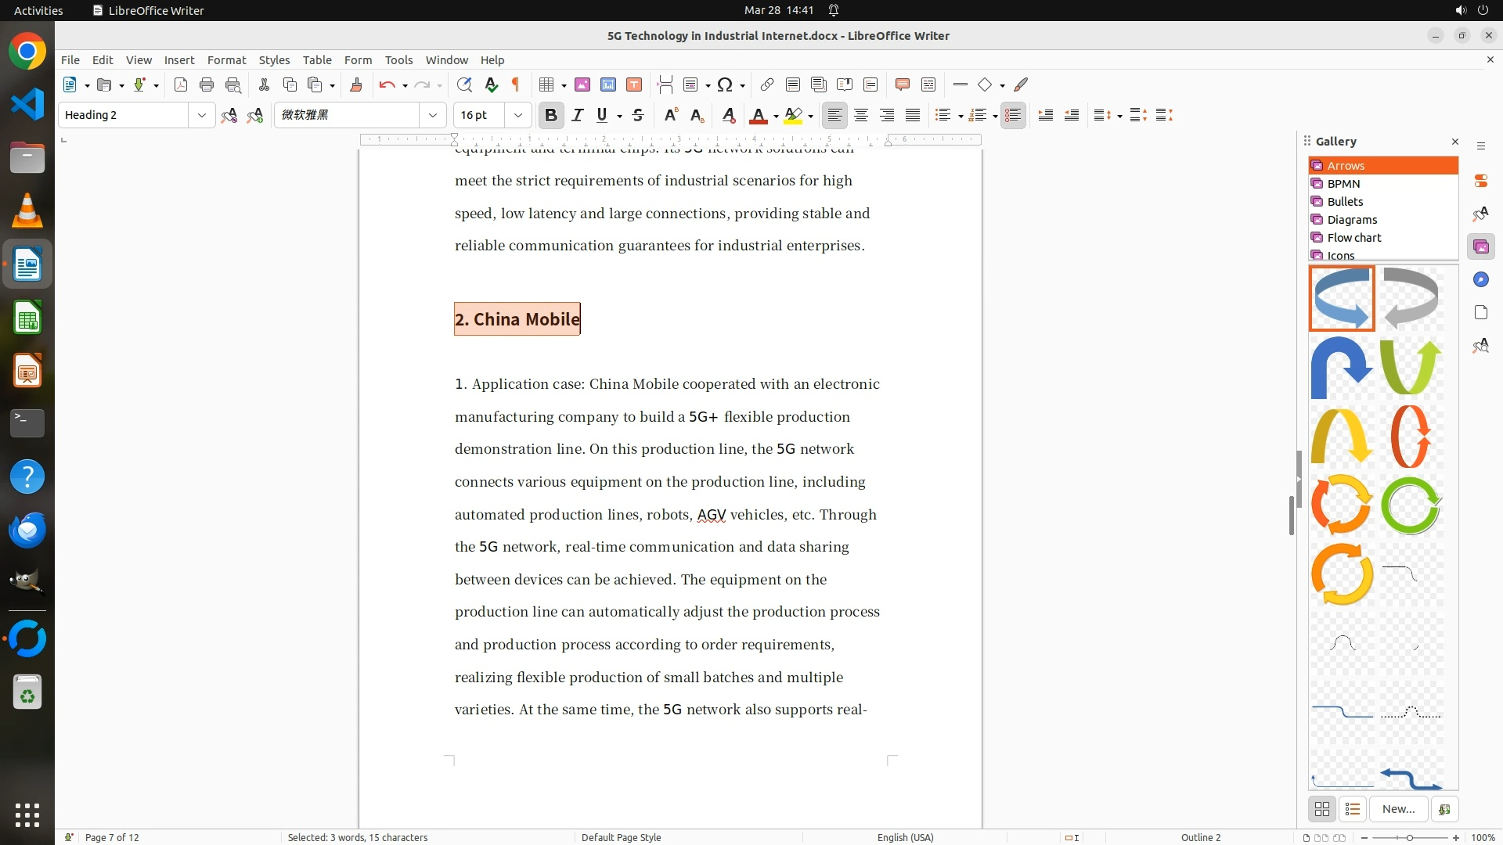Insert a special character via Omega icon
The width and height of the screenshot is (1503, 845).
(725, 84)
